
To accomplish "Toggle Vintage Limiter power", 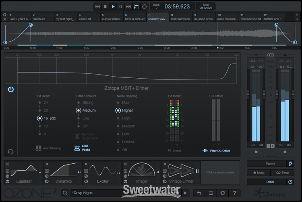I will point(165,181).
